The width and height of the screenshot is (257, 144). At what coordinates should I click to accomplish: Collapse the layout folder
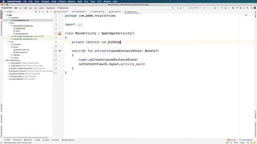click(9, 47)
